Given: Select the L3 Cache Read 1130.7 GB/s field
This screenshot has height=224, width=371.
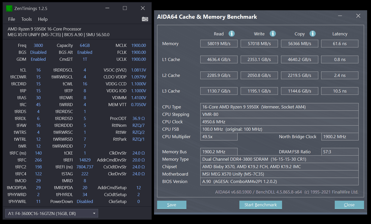Looking at the screenshot, I should [x=219, y=91].
